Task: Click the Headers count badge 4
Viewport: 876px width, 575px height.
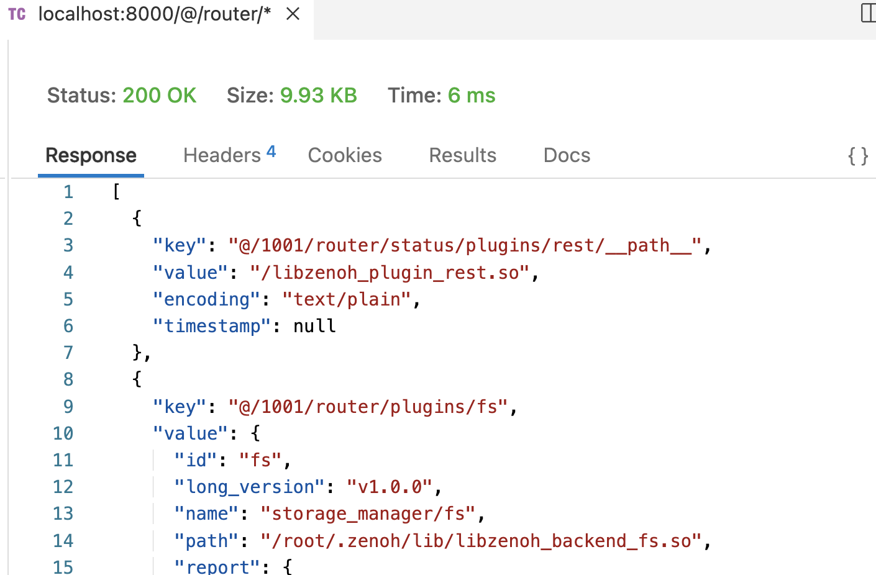Action: coord(271,152)
